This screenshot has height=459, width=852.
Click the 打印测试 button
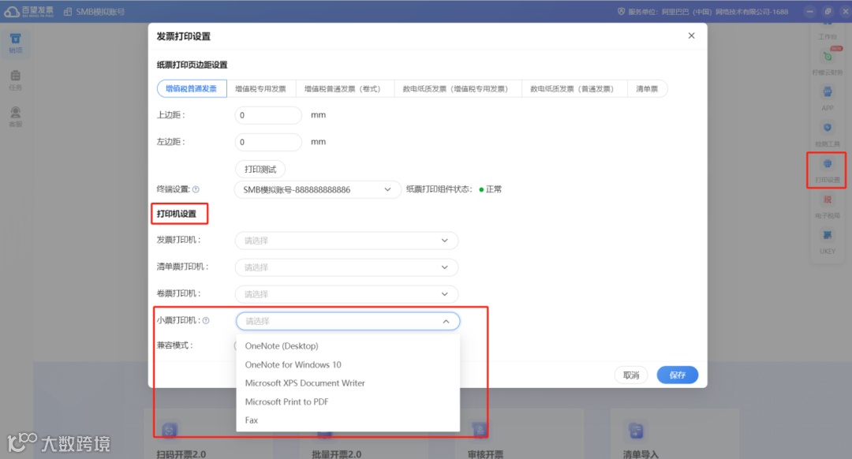coord(260,170)
